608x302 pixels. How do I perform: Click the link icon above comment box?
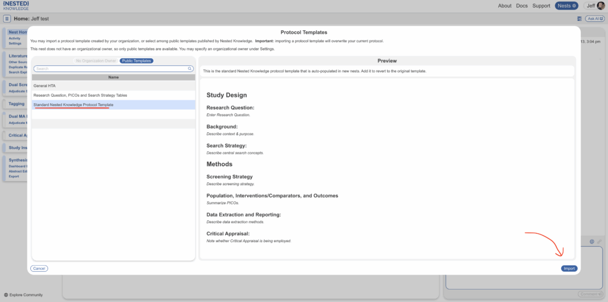pyautogui.click(x=600, y=241)
